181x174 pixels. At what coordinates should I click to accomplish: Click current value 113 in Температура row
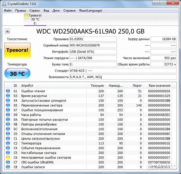click(101, 143)
